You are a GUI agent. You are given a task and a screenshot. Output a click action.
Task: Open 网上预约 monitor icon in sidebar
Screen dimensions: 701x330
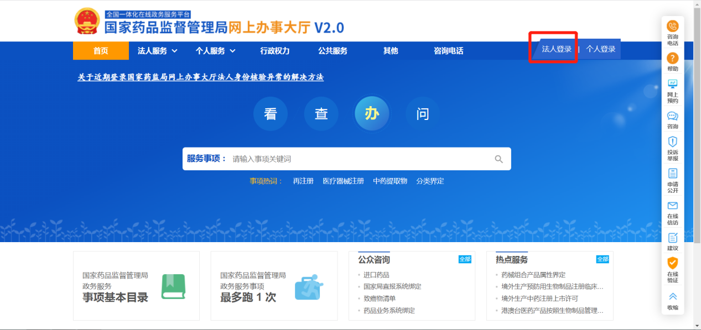[x=672, y=84]
